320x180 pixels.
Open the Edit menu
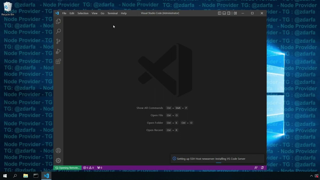point(72,13)
